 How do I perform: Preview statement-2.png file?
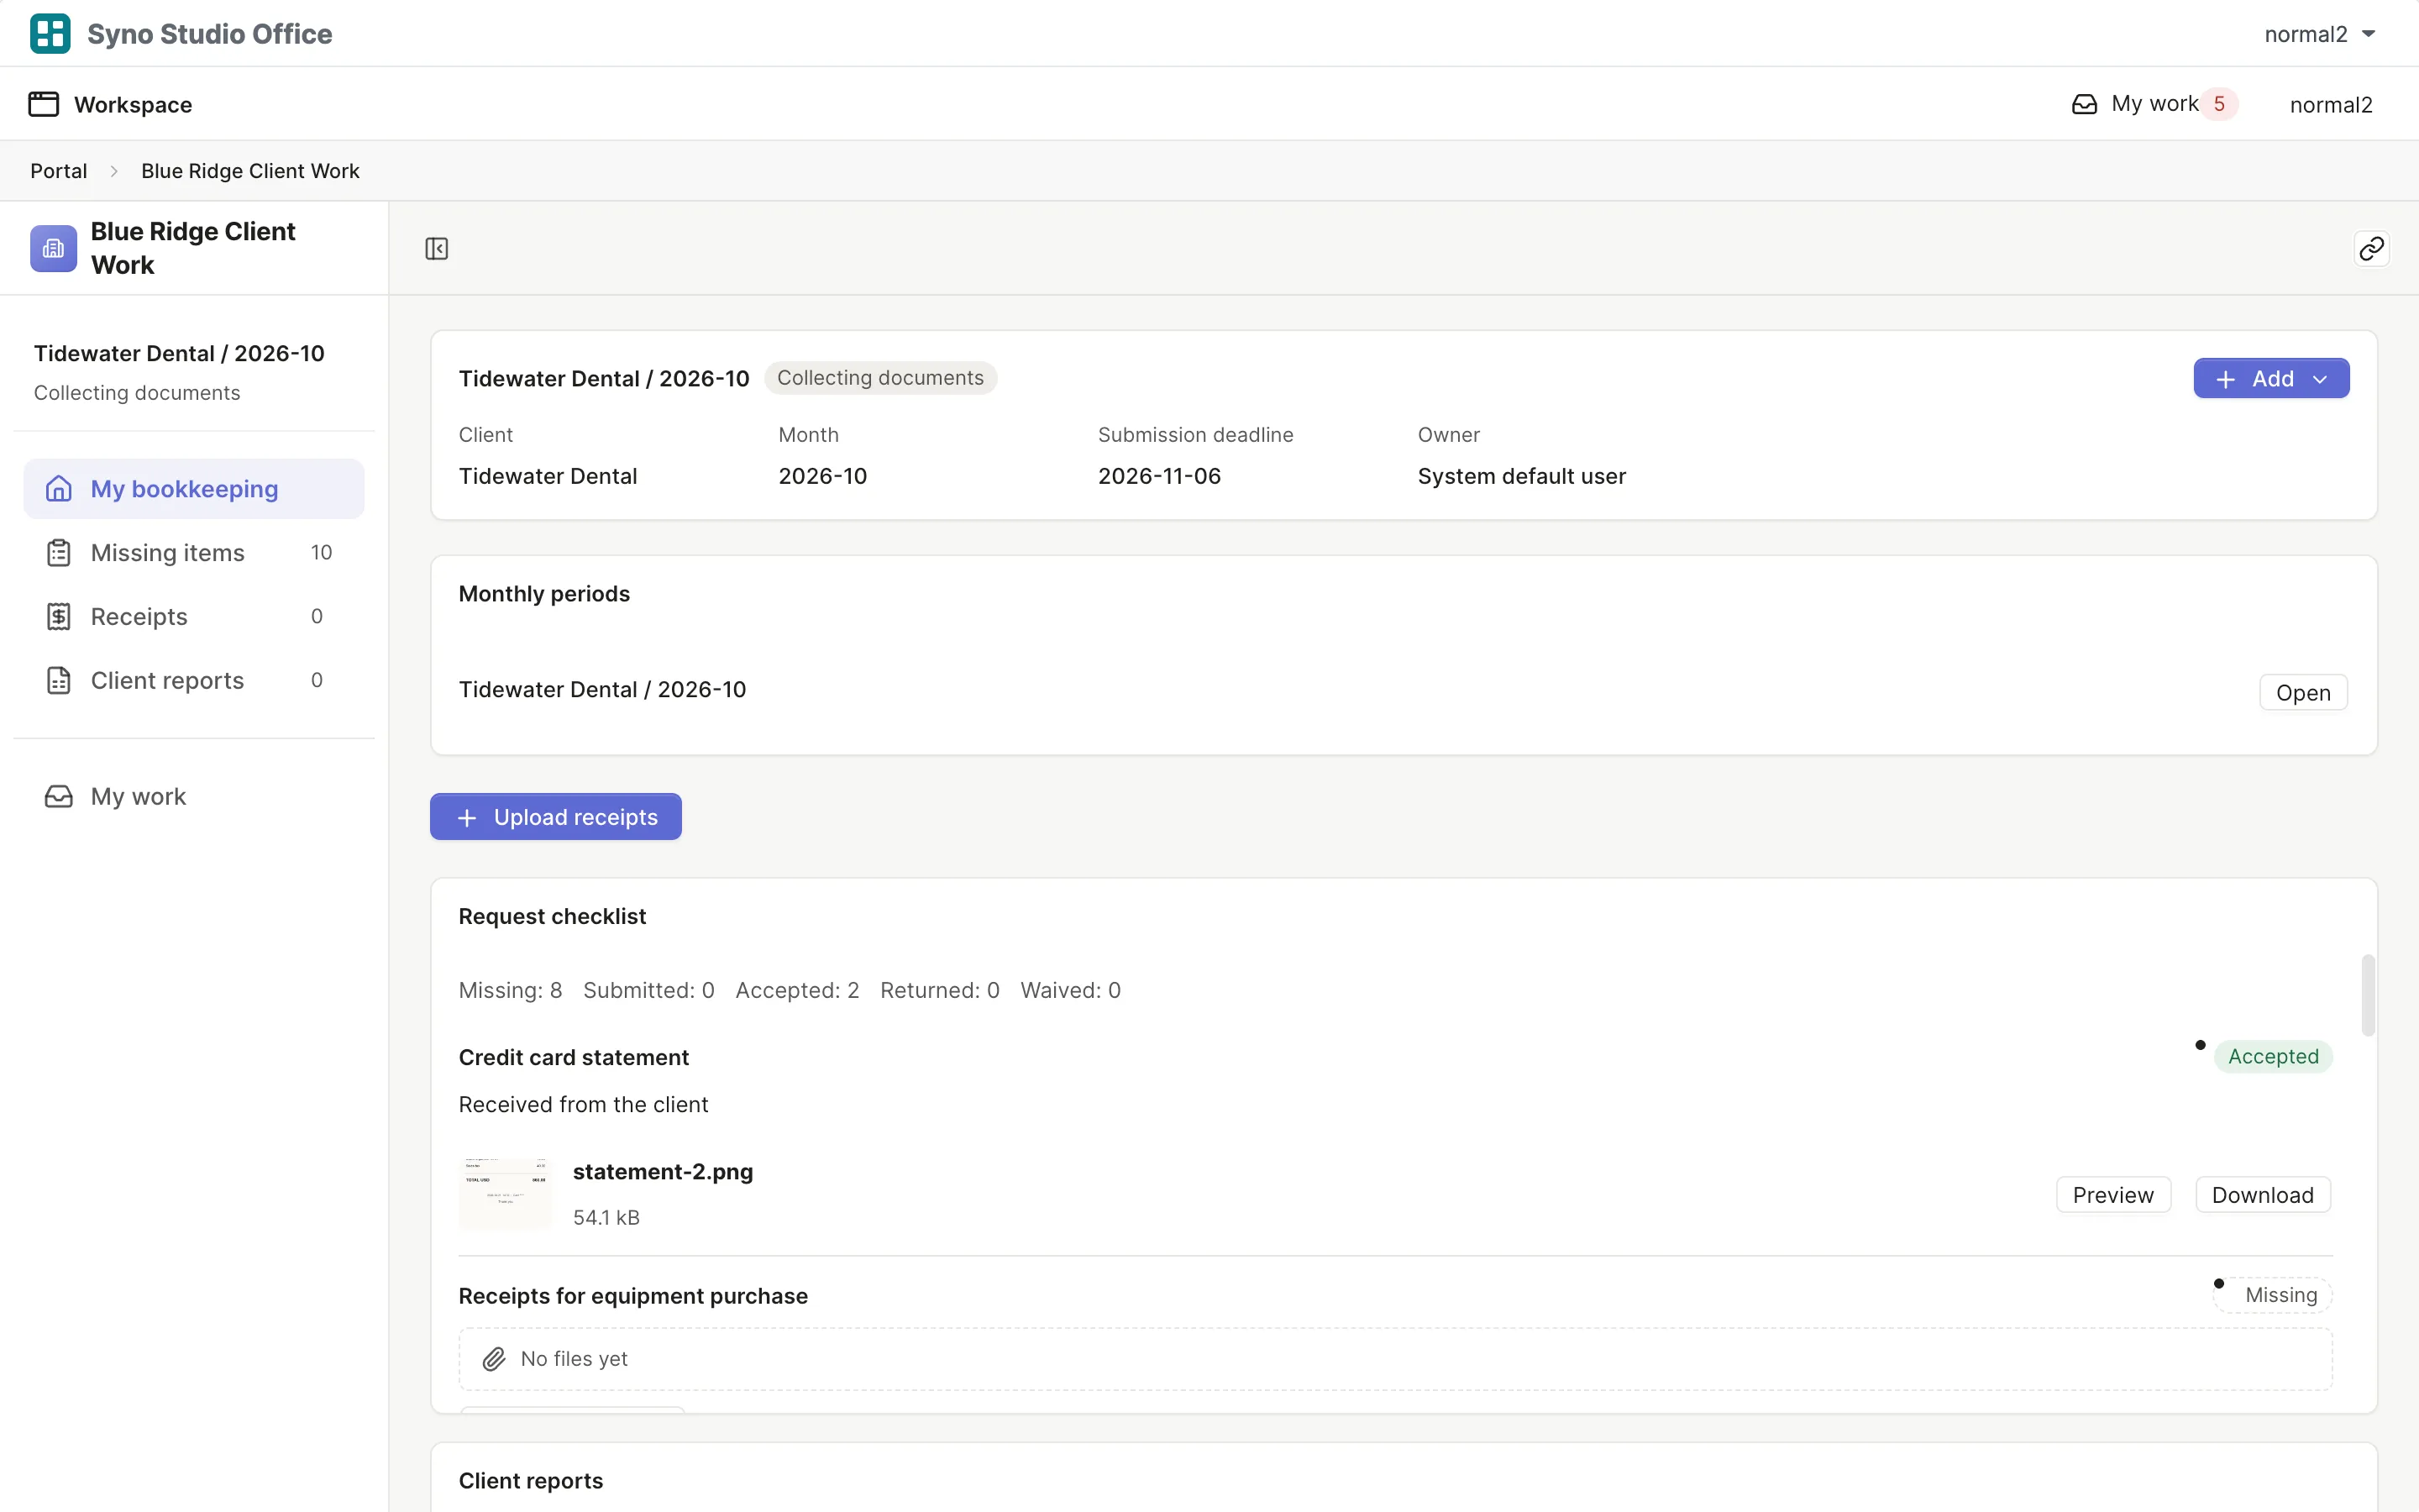point(2113,1195)
